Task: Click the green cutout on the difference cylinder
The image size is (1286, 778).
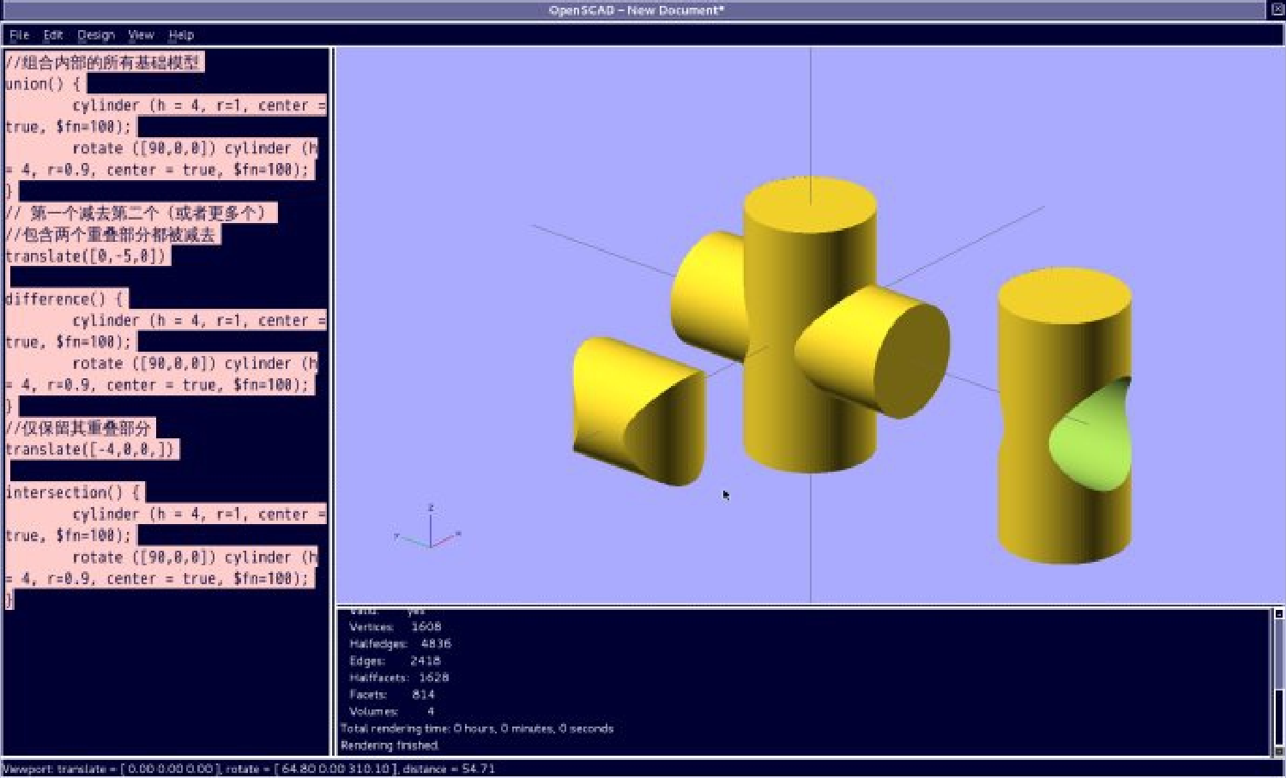Action: coord(1090,439)
